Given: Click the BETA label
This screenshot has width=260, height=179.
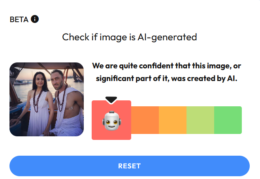Looking at the screenshot, I should tap(19, 19).
